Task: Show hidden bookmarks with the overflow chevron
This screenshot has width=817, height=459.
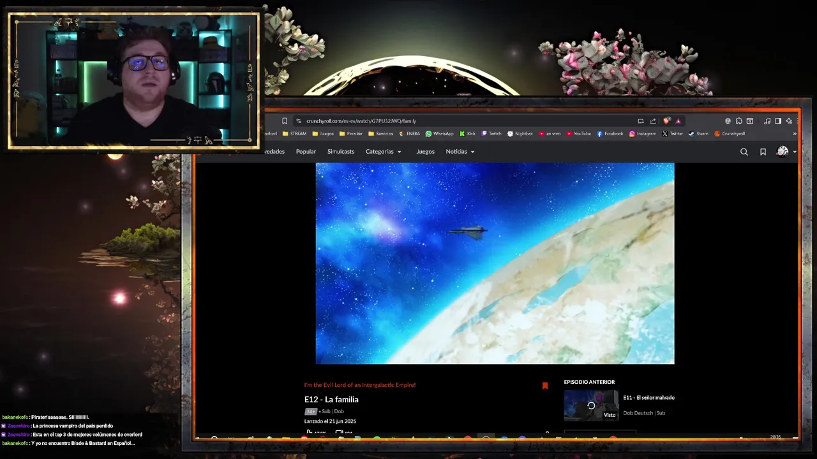Action: point(795,134)
